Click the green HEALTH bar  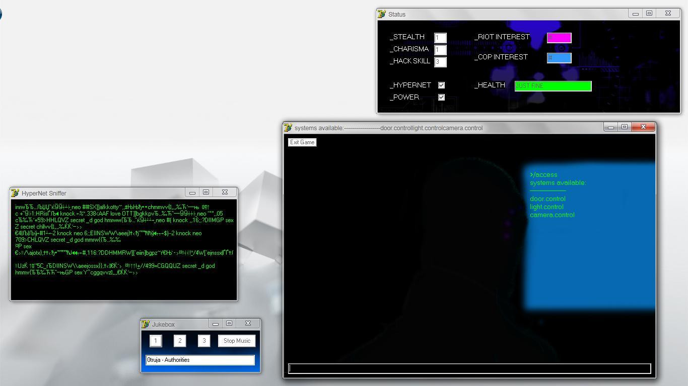pyautogui.click(x=553, y=86)
